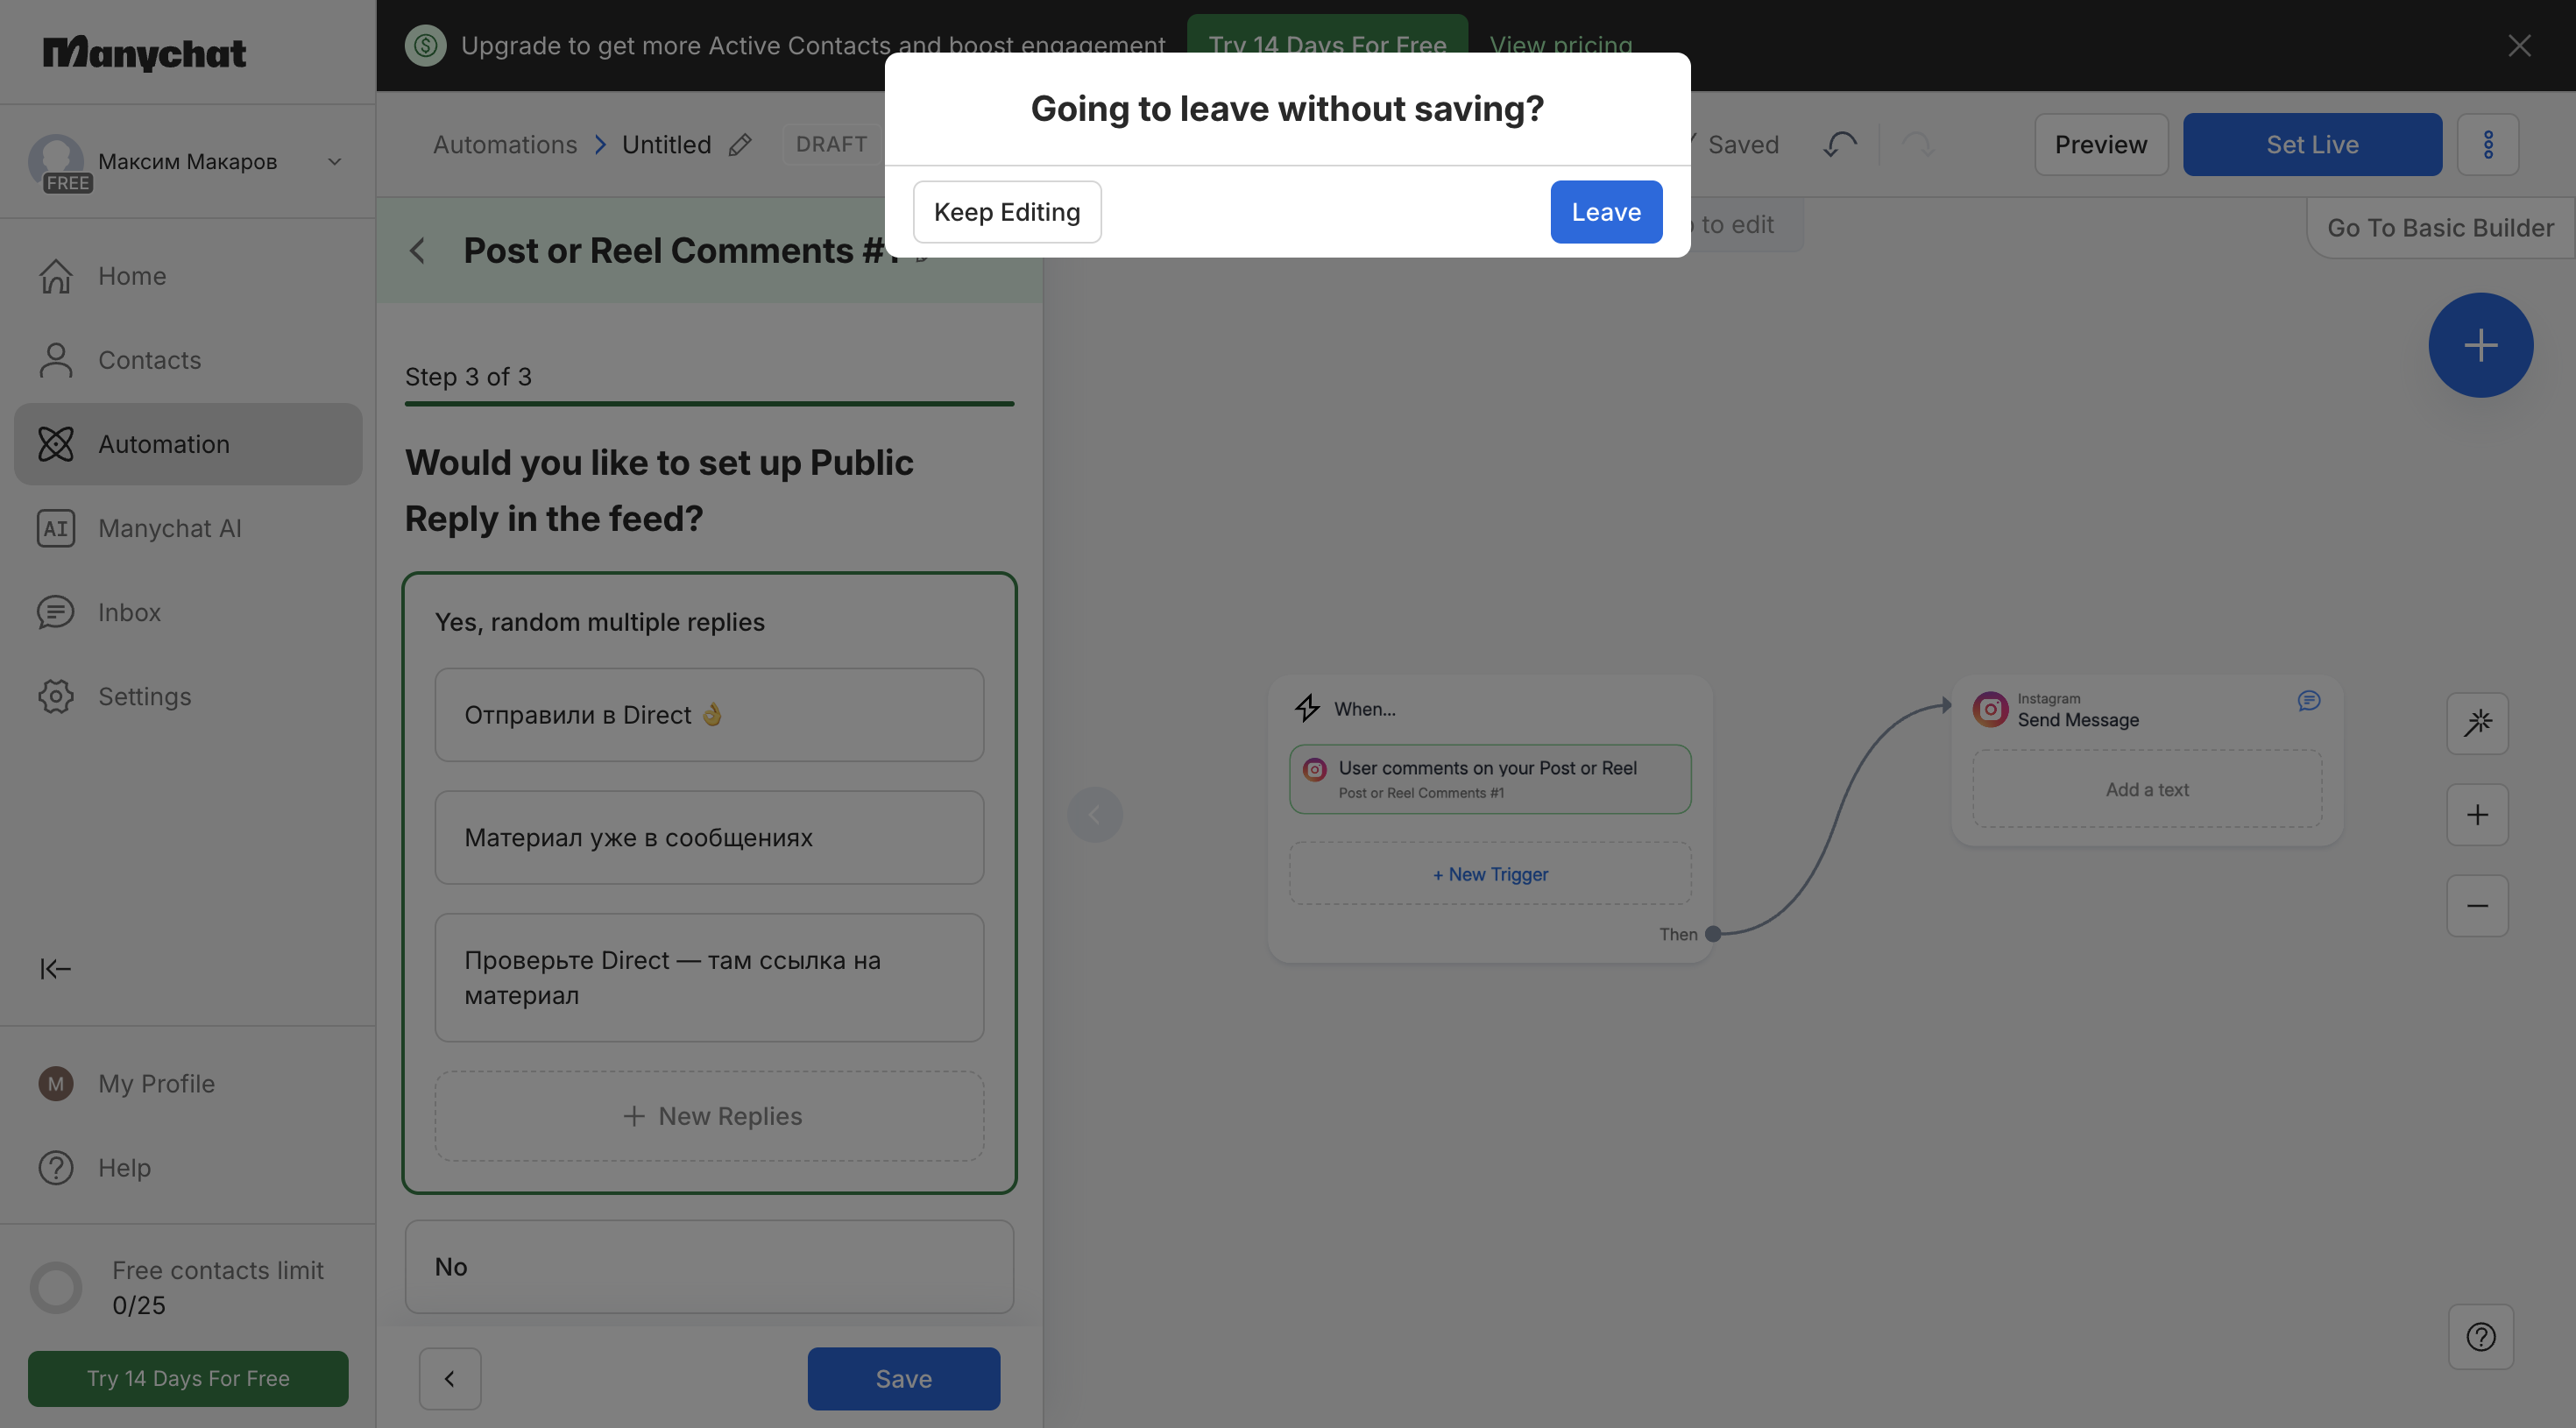Viewport: 2576px width, 1428px height.
Task: Select the 'No' option
Action: pos(709,1267)
